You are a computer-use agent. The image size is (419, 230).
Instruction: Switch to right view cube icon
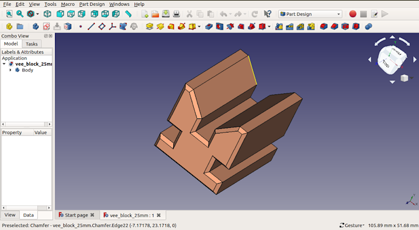point(82,14)
